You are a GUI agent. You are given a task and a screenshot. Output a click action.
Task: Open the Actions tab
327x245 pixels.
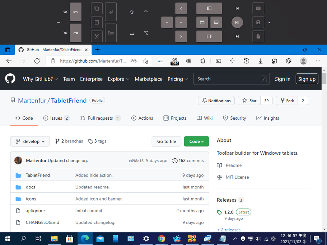[x=142, y=118]
